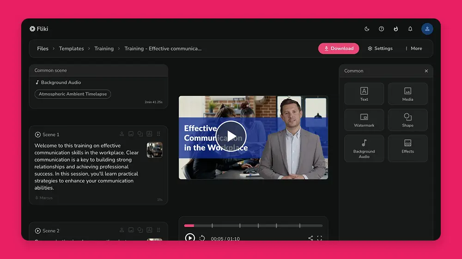Click Scene 2 avatar (person) icon
The image size is (462, 259).
(122, 230)
